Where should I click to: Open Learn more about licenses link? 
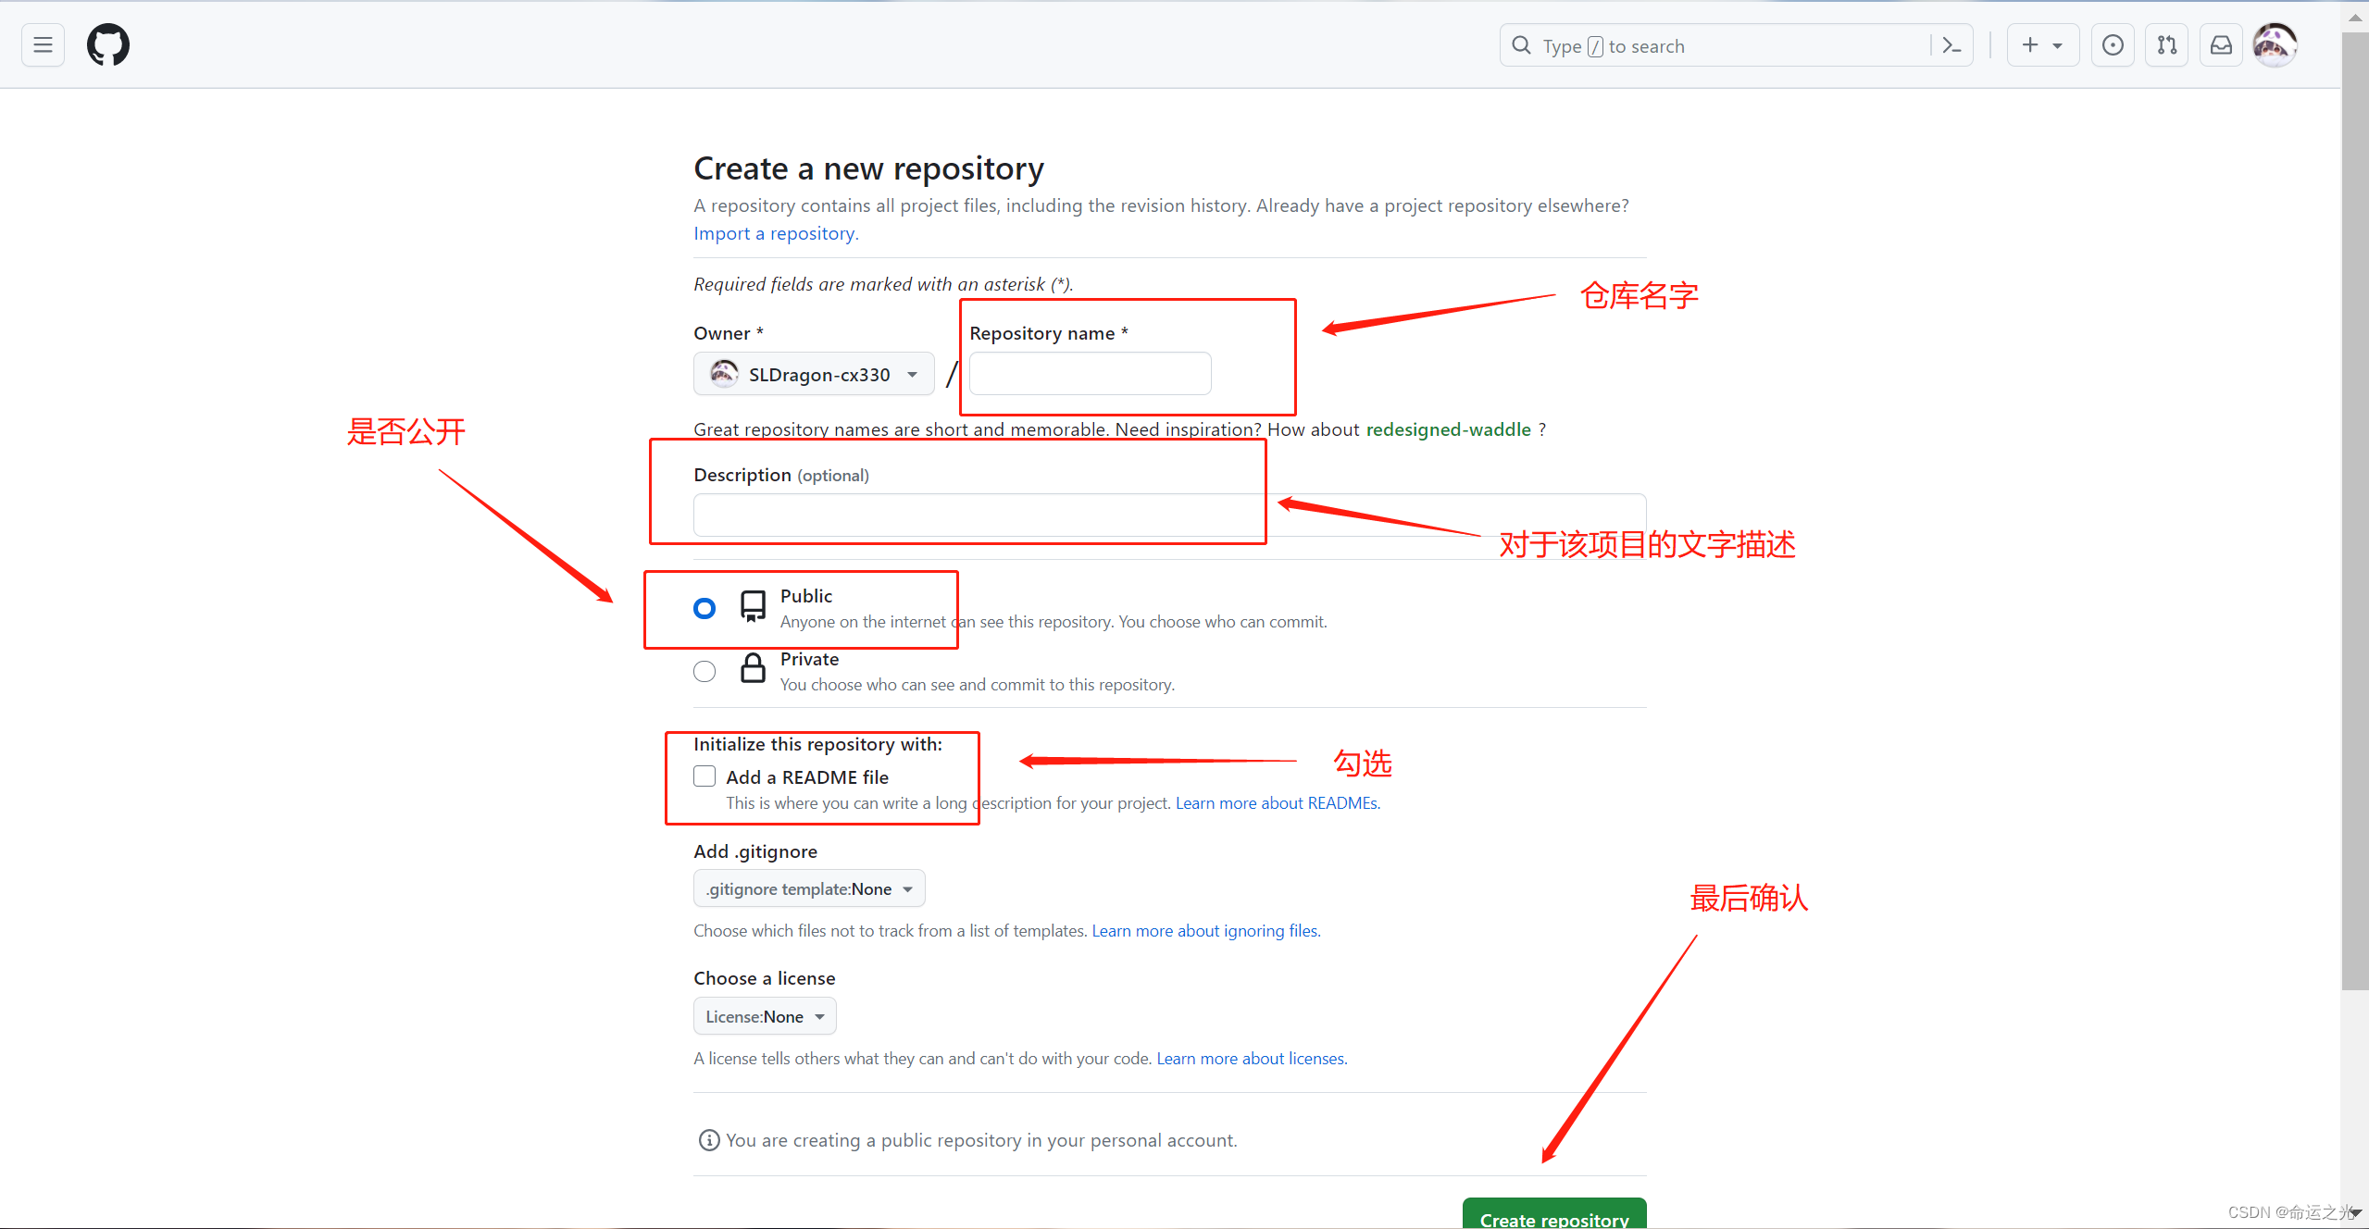1252,1059
